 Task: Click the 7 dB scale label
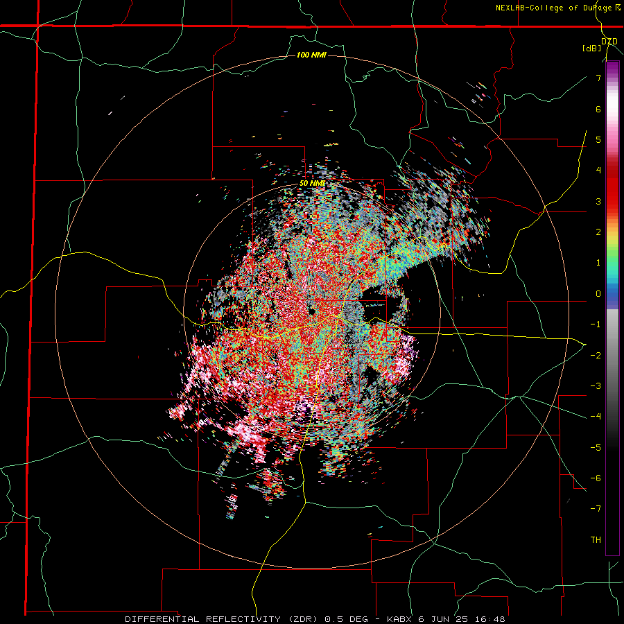598,78
